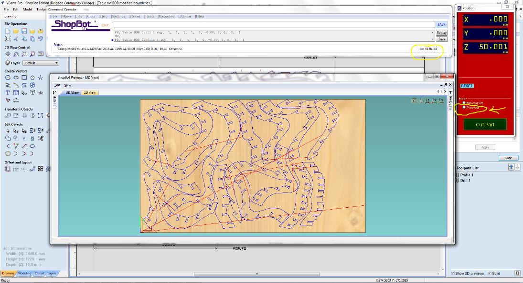Open the vertical Toolpaths side tab
The width and height of the screenshot is (523, 283).
point(450,100)
